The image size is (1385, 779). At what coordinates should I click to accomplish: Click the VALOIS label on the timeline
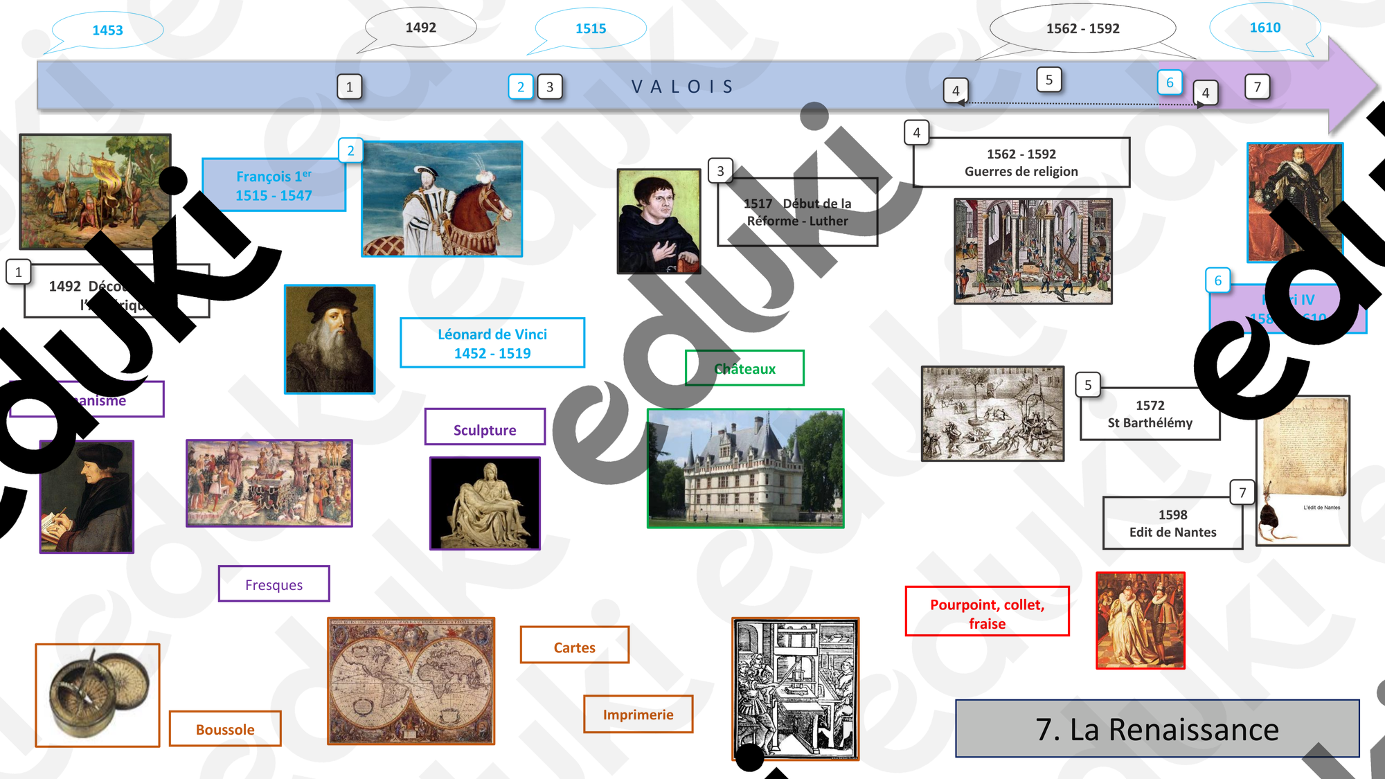(683, 87)
